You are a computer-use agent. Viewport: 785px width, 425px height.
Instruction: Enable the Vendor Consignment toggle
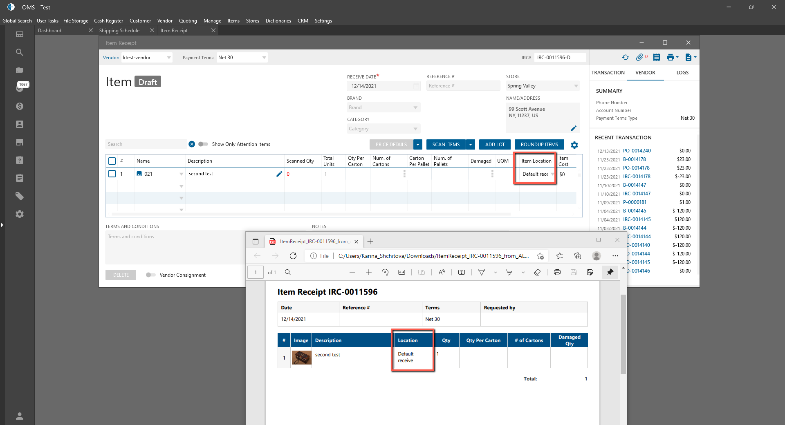click(150, 275)
